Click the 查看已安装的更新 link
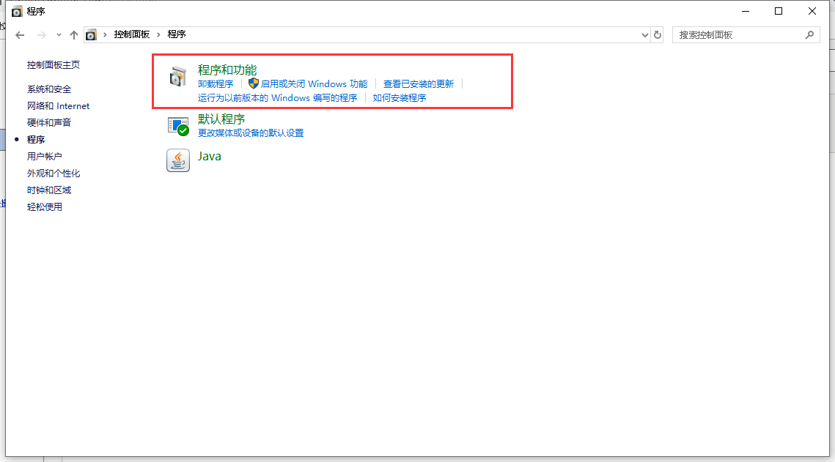 click(x=419, y=84)
